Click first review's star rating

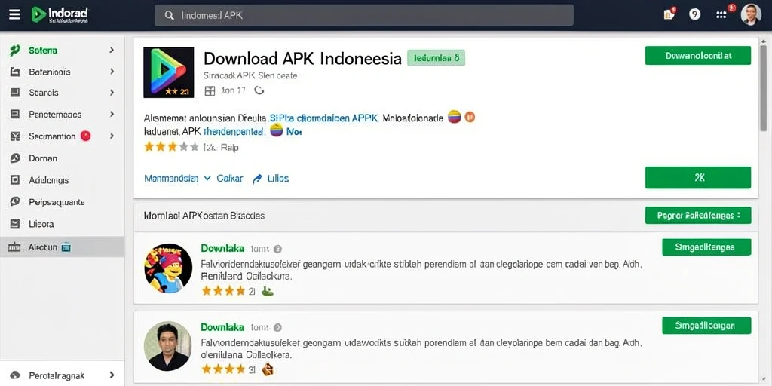[x=223, y=291]
